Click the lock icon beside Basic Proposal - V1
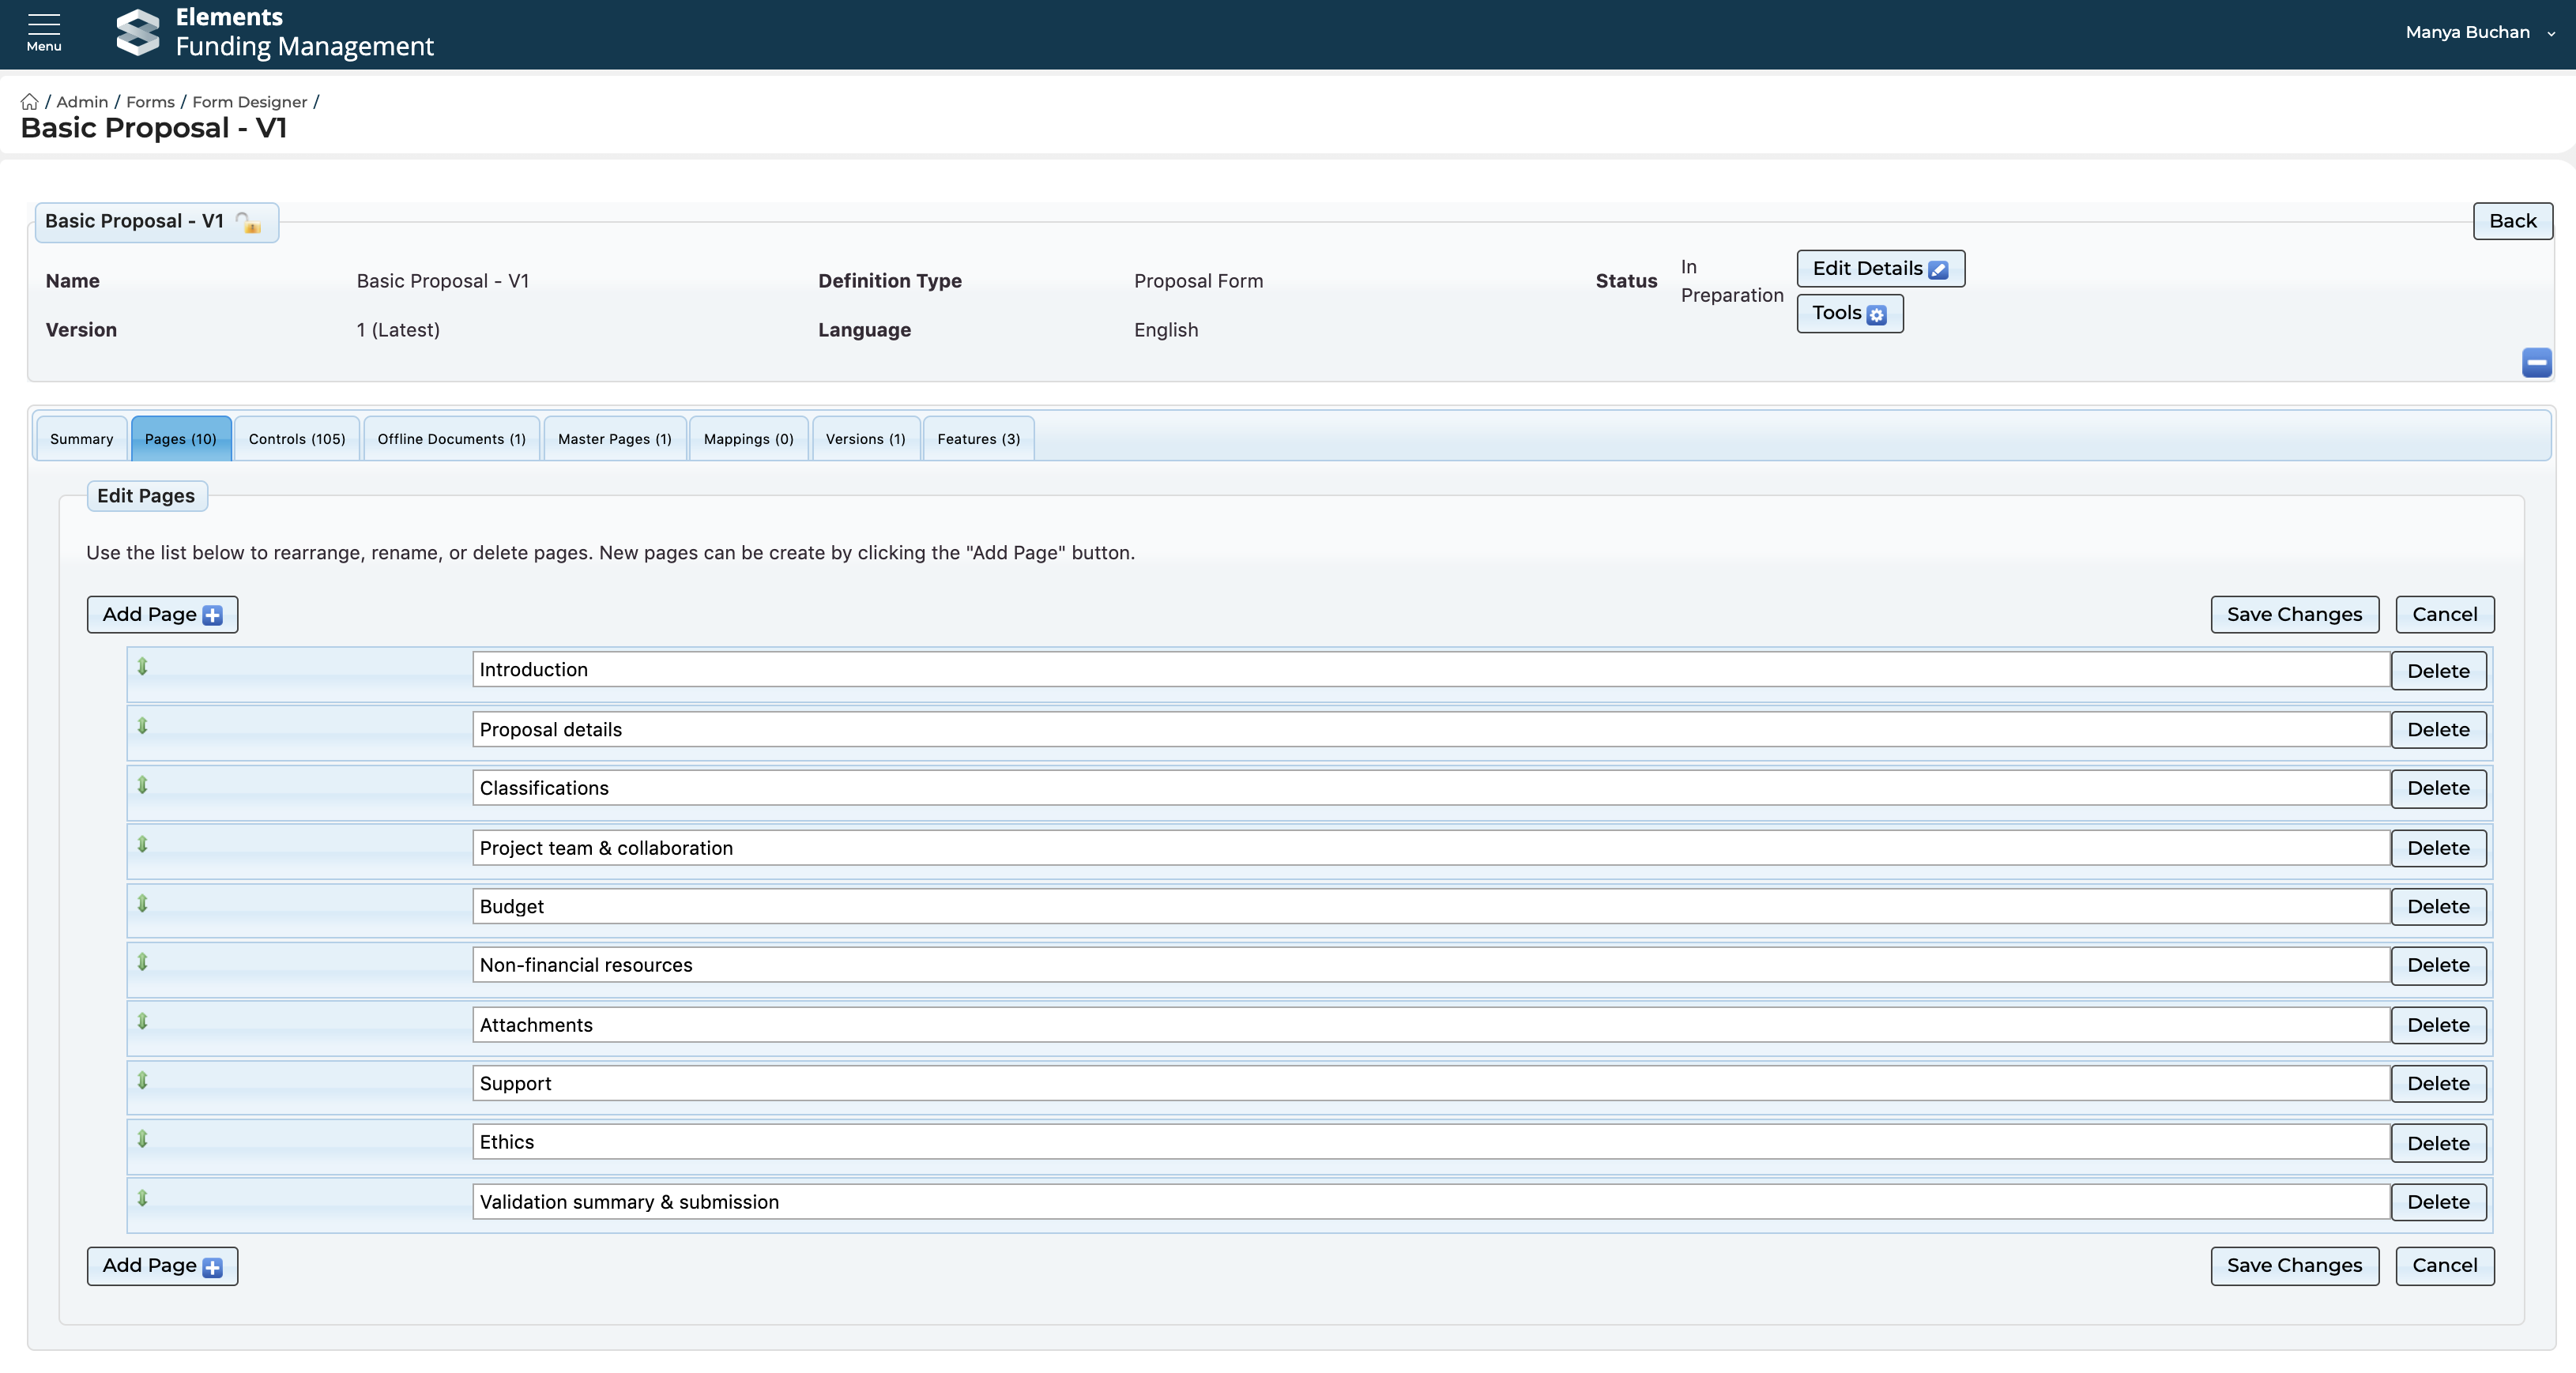2576x1373 pixels. pos(248,222)
